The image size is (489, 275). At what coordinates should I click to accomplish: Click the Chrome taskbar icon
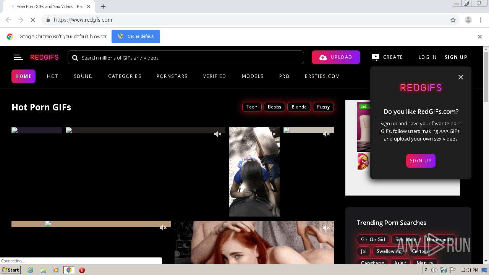[x=69, y=270]
